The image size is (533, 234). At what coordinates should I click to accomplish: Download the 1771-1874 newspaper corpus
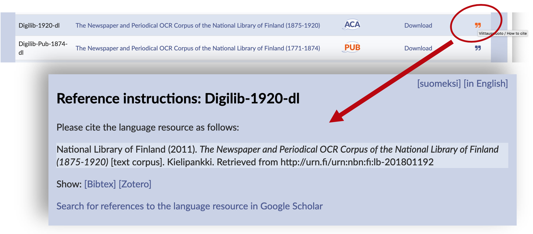[418, 48]
